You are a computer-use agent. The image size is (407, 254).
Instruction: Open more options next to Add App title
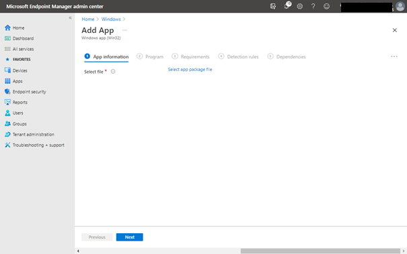point(124,30)
